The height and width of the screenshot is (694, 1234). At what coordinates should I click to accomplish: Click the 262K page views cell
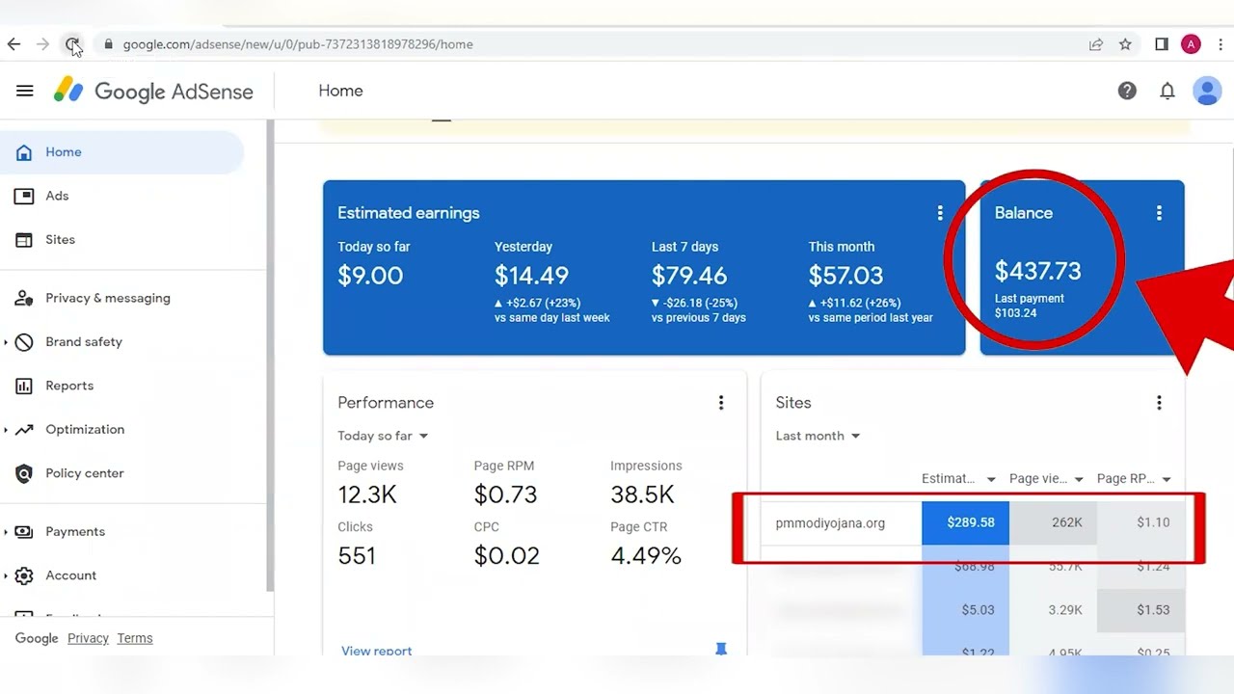tap(1053, 522)
